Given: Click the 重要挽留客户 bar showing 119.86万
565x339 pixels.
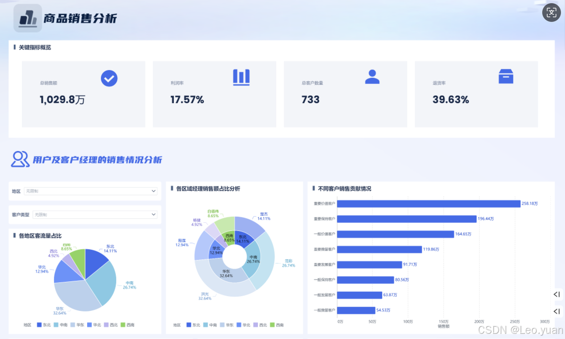Looking at the screenshot, I should click(380, 249).
